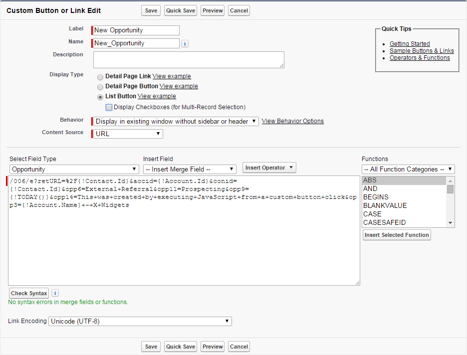
Task: Open the Behavior dropdown
Action: [176, 121]
